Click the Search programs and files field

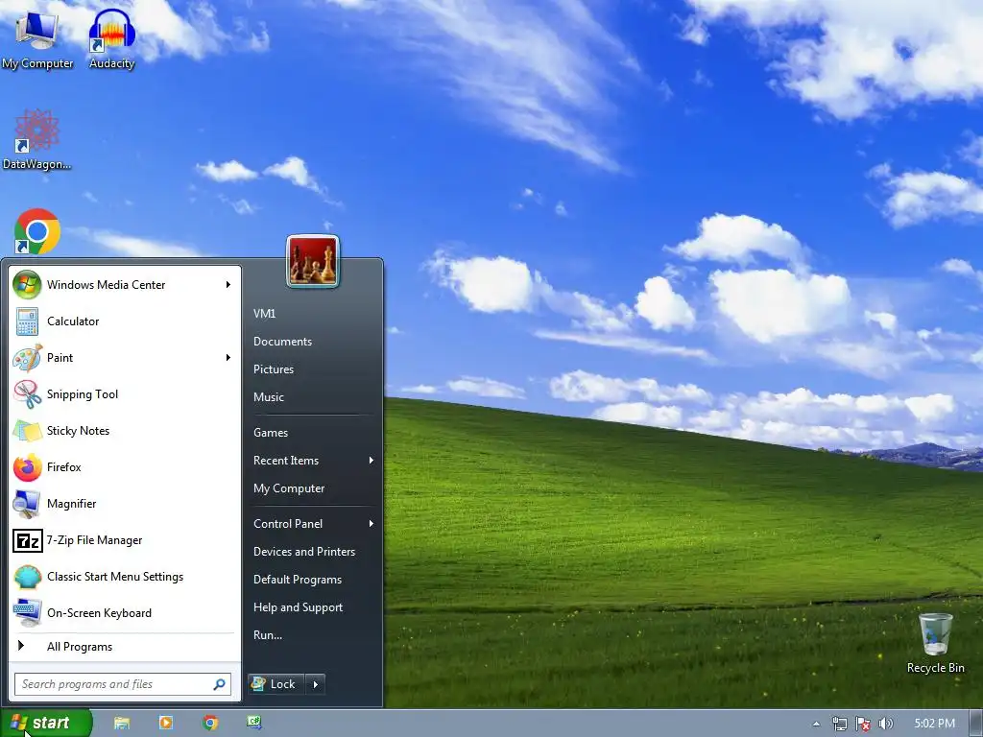pyautogui.click(x=123, y=684)
